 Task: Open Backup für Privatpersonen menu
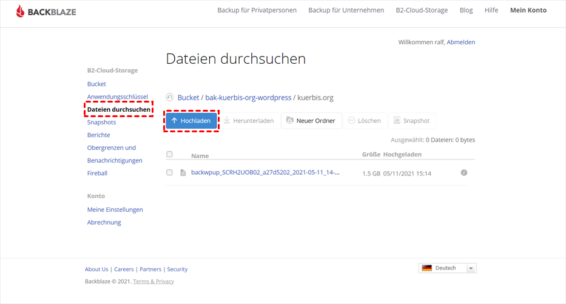(257, 10)
